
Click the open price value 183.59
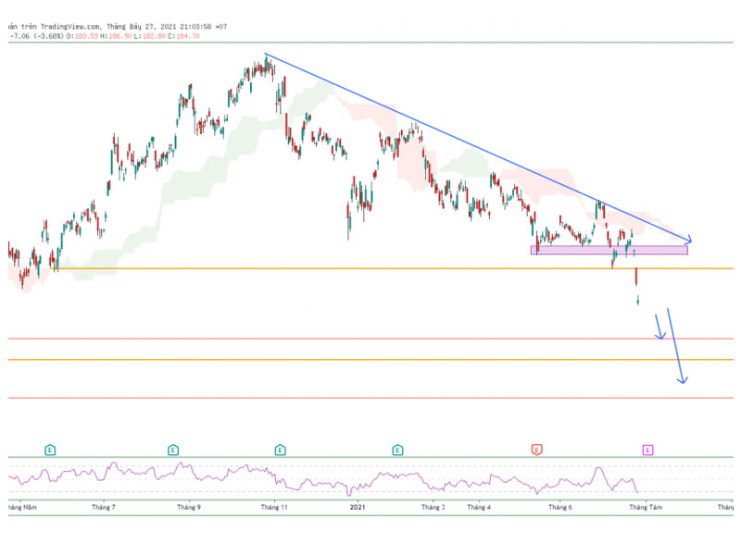pos(86,36)
